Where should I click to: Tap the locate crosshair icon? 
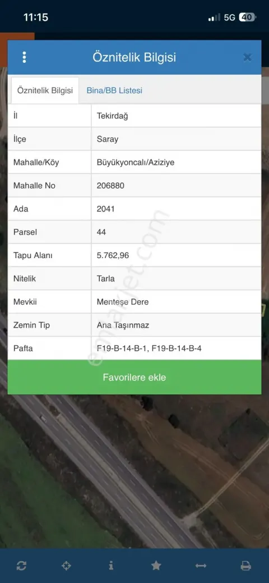pyautogui.click(x=66, y=566)
